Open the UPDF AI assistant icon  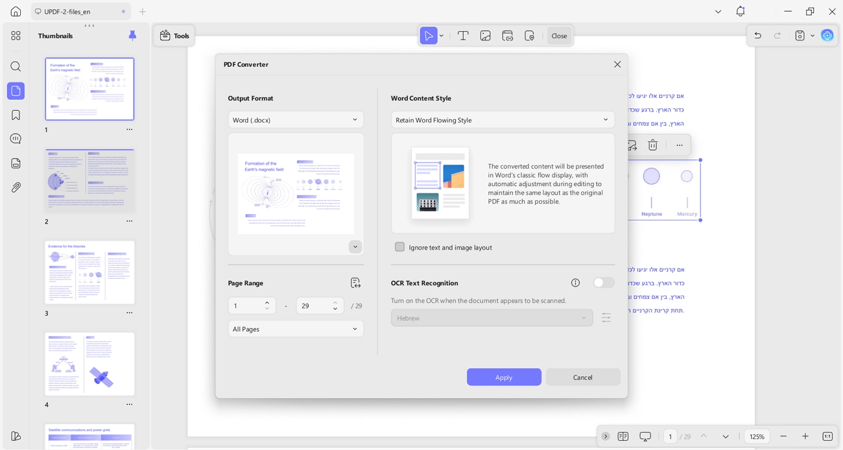click(827, 36)
